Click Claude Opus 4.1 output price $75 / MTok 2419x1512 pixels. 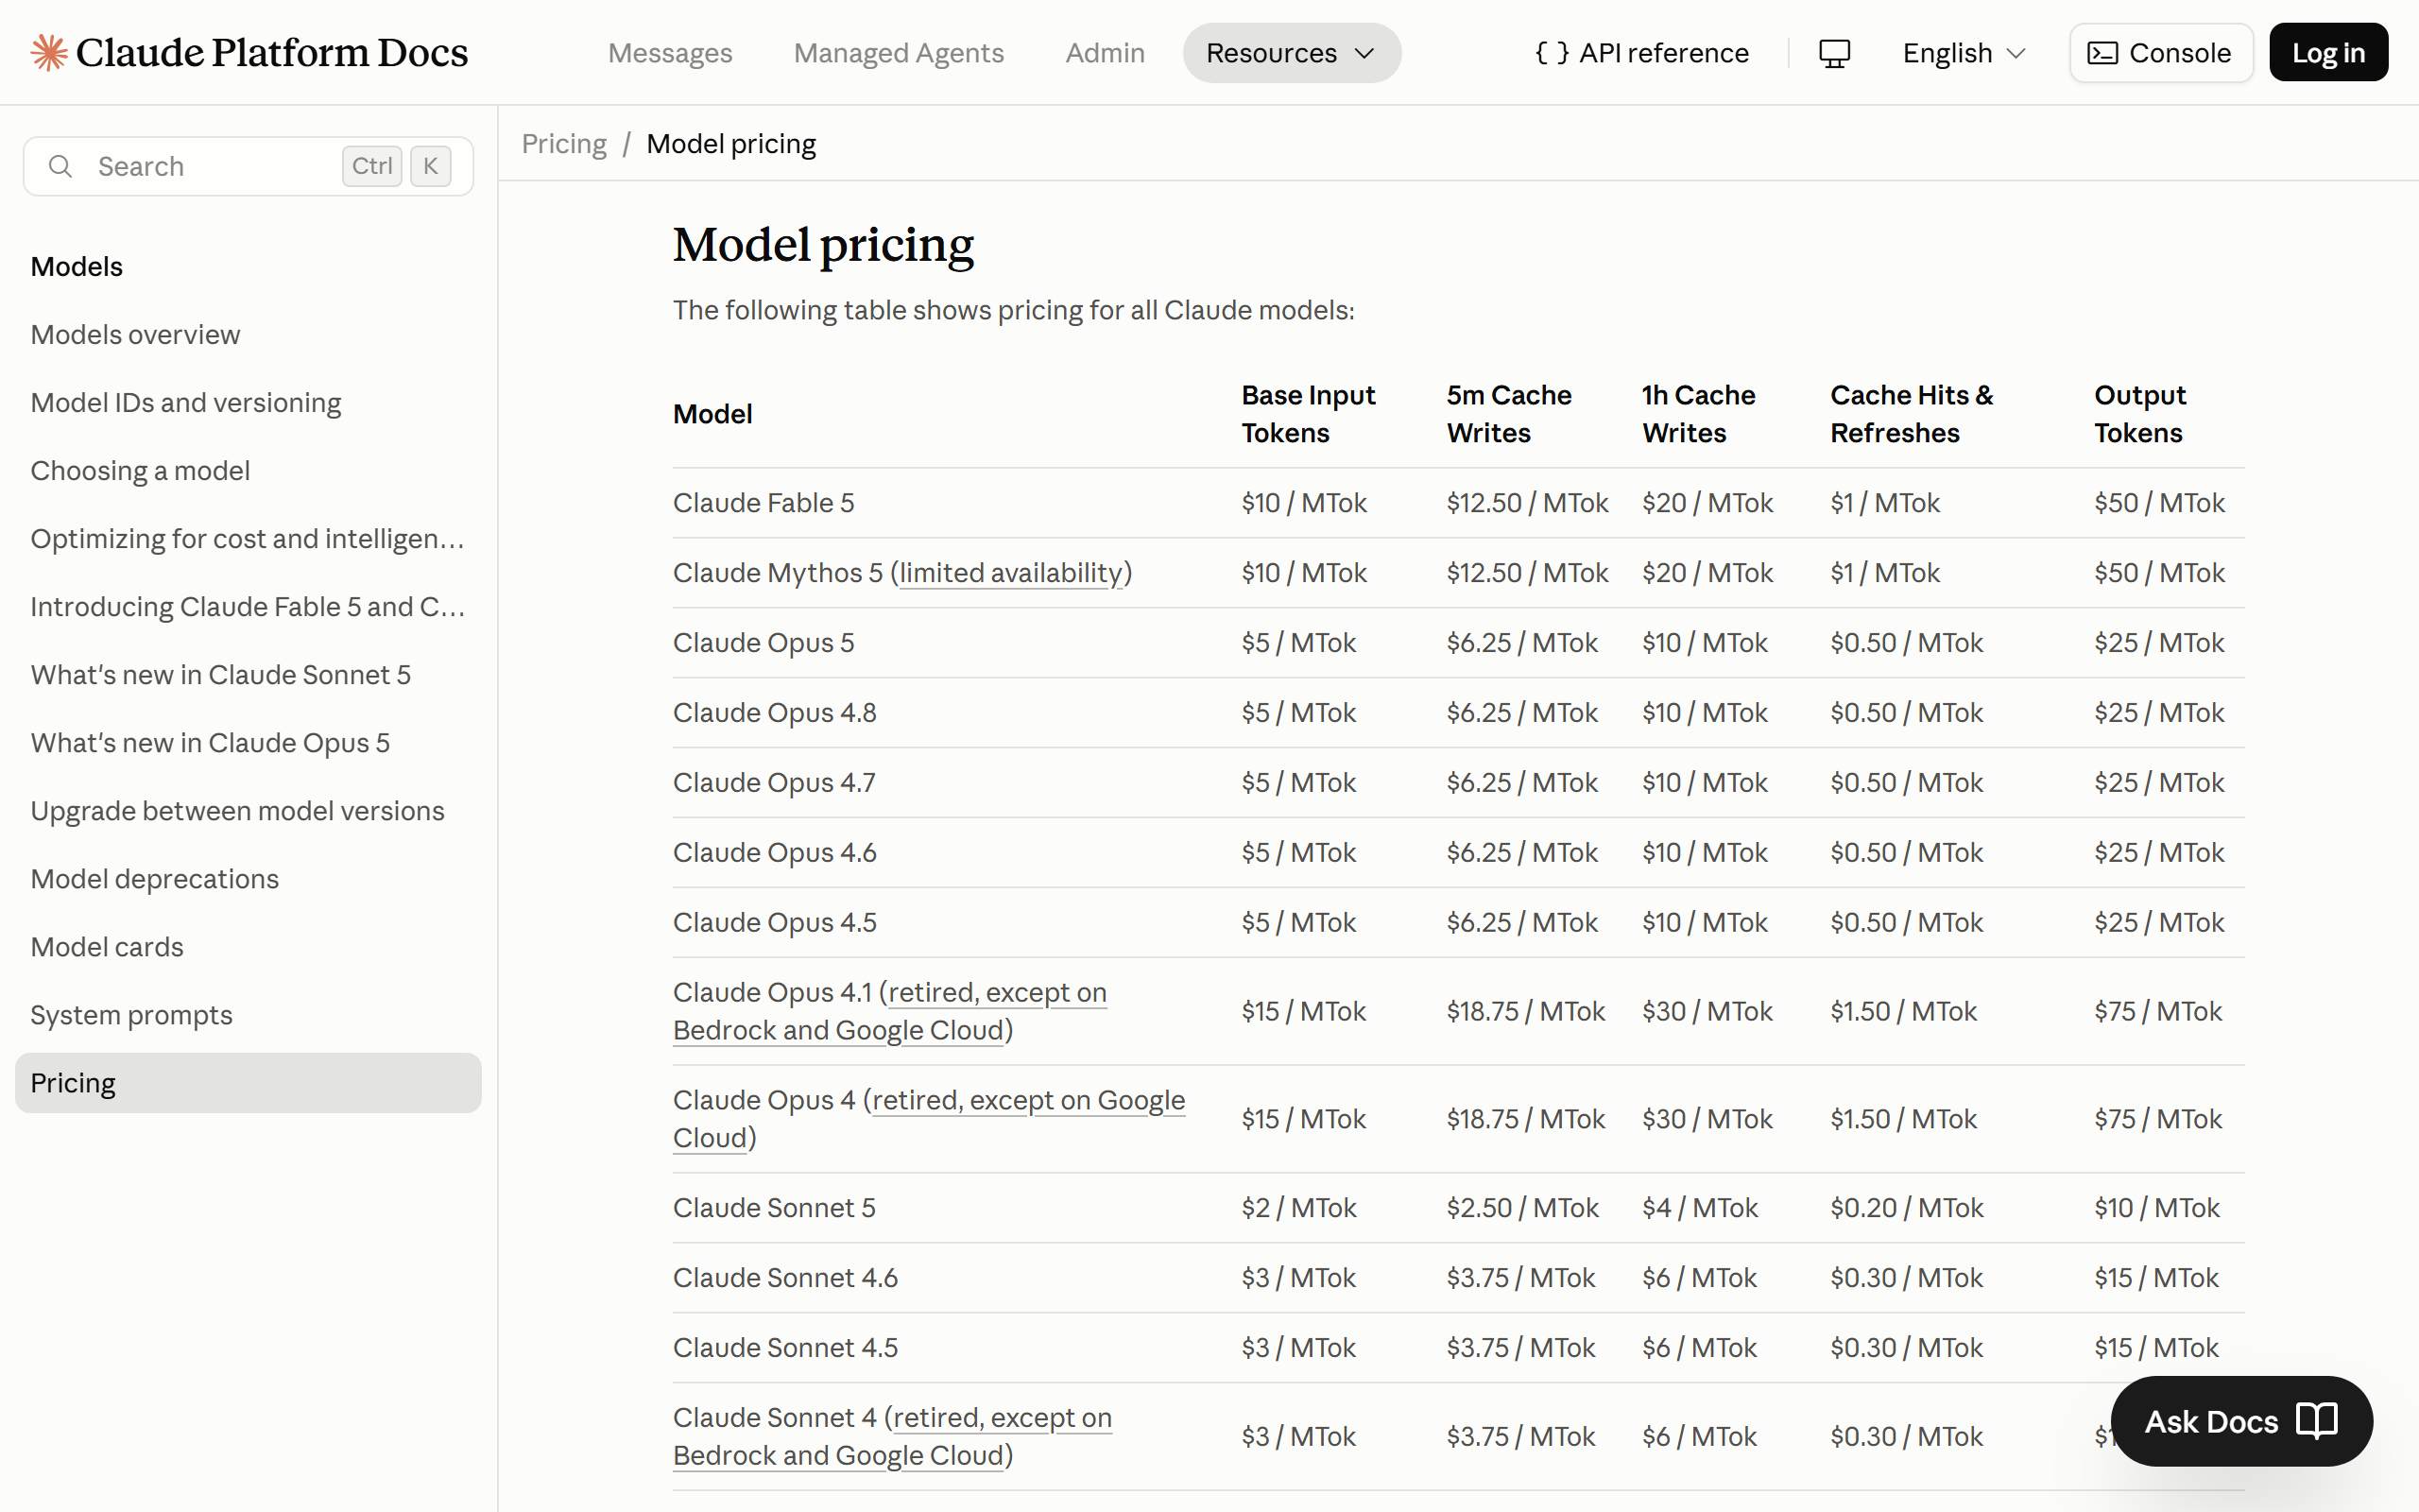pos(2158,1011)
